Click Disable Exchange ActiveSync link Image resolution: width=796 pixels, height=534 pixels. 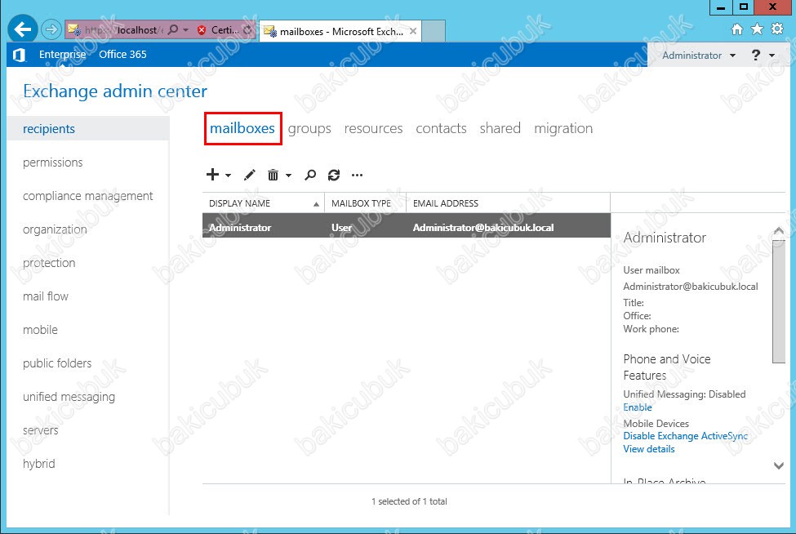coord(685,436)
